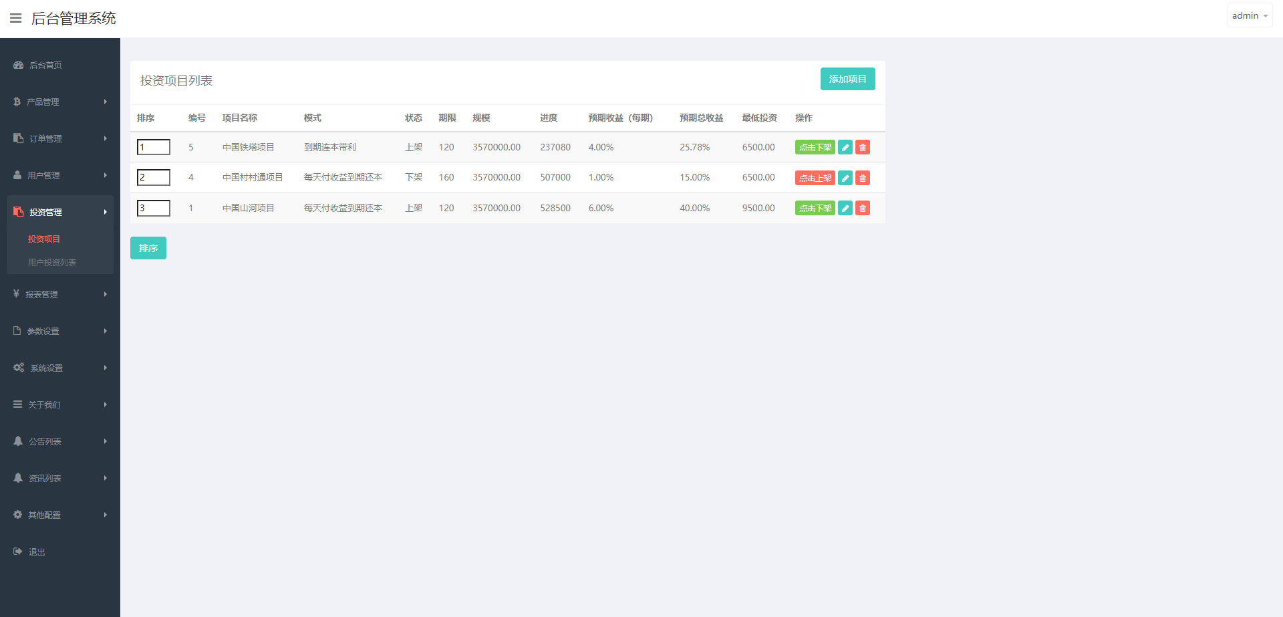Click the 后台首页 dashboard icon
This screenshot has width=1283, height=617.
tap(19, 65)
